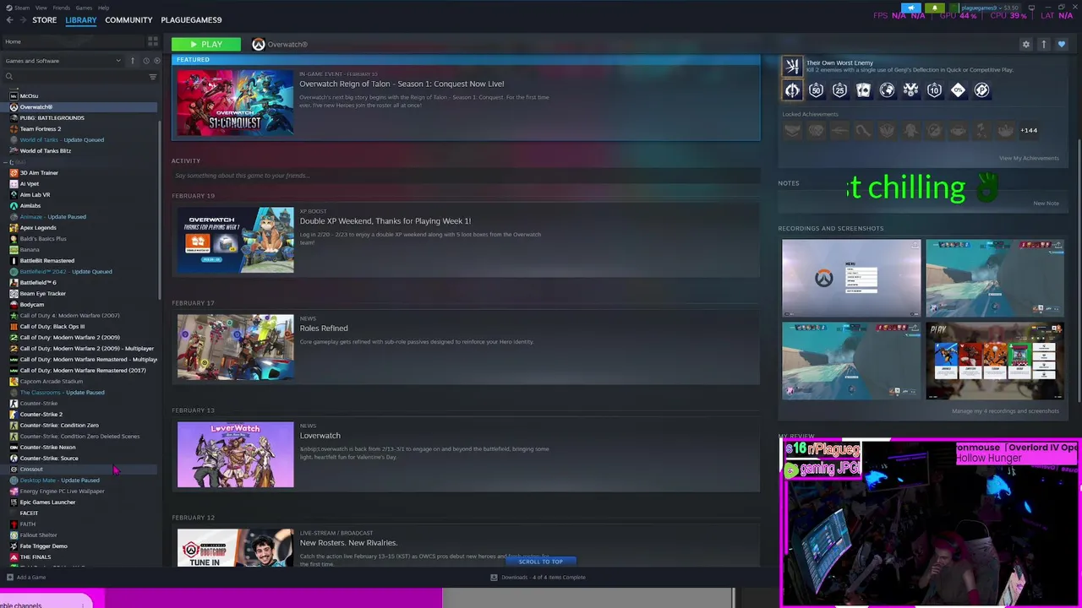Sort library by recent activity clock icon
Image resolution: width=1082 pixels, height=608 pixels.
(x=145, y=61)
